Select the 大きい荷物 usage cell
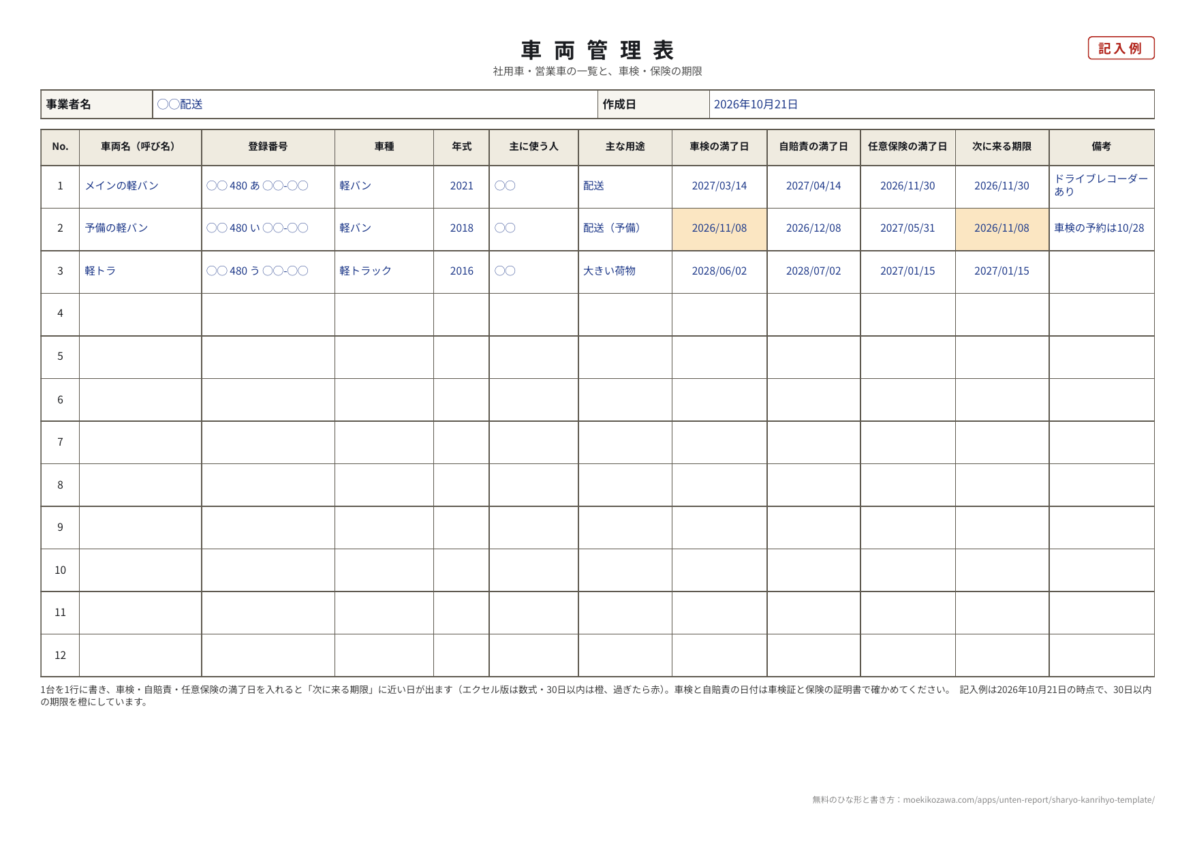This screenshot has width=1195, height=845. pyautogui.click(x=625, y=271)
